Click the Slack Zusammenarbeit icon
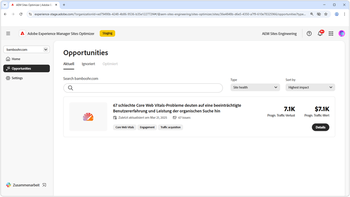Screen dimensions: 350x197 coord(8,185)
